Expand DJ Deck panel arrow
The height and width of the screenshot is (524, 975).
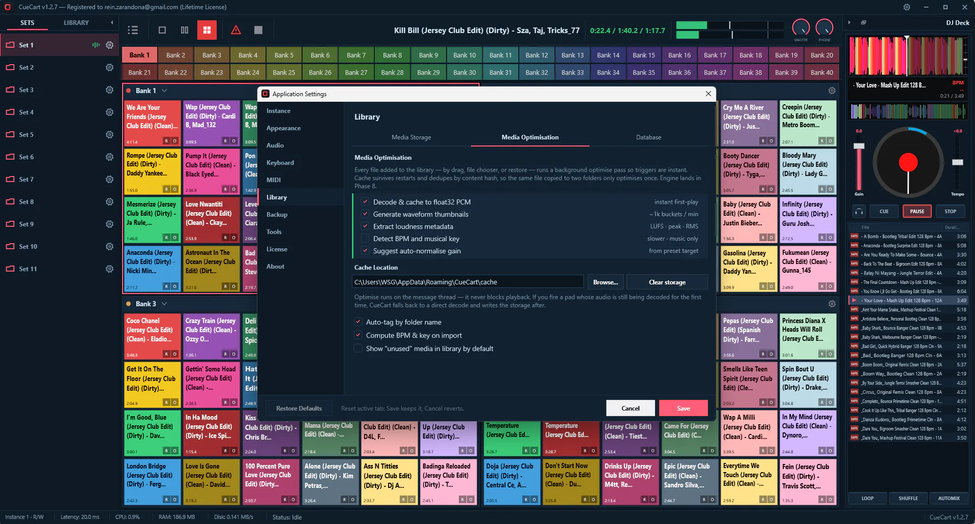849,23
